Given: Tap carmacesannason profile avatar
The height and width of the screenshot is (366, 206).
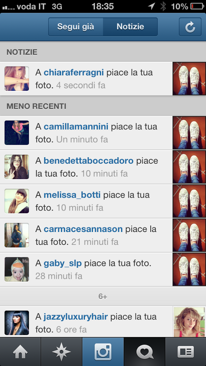Looking at the screenshot, I should pyautogui.click(x=17, y=235).
